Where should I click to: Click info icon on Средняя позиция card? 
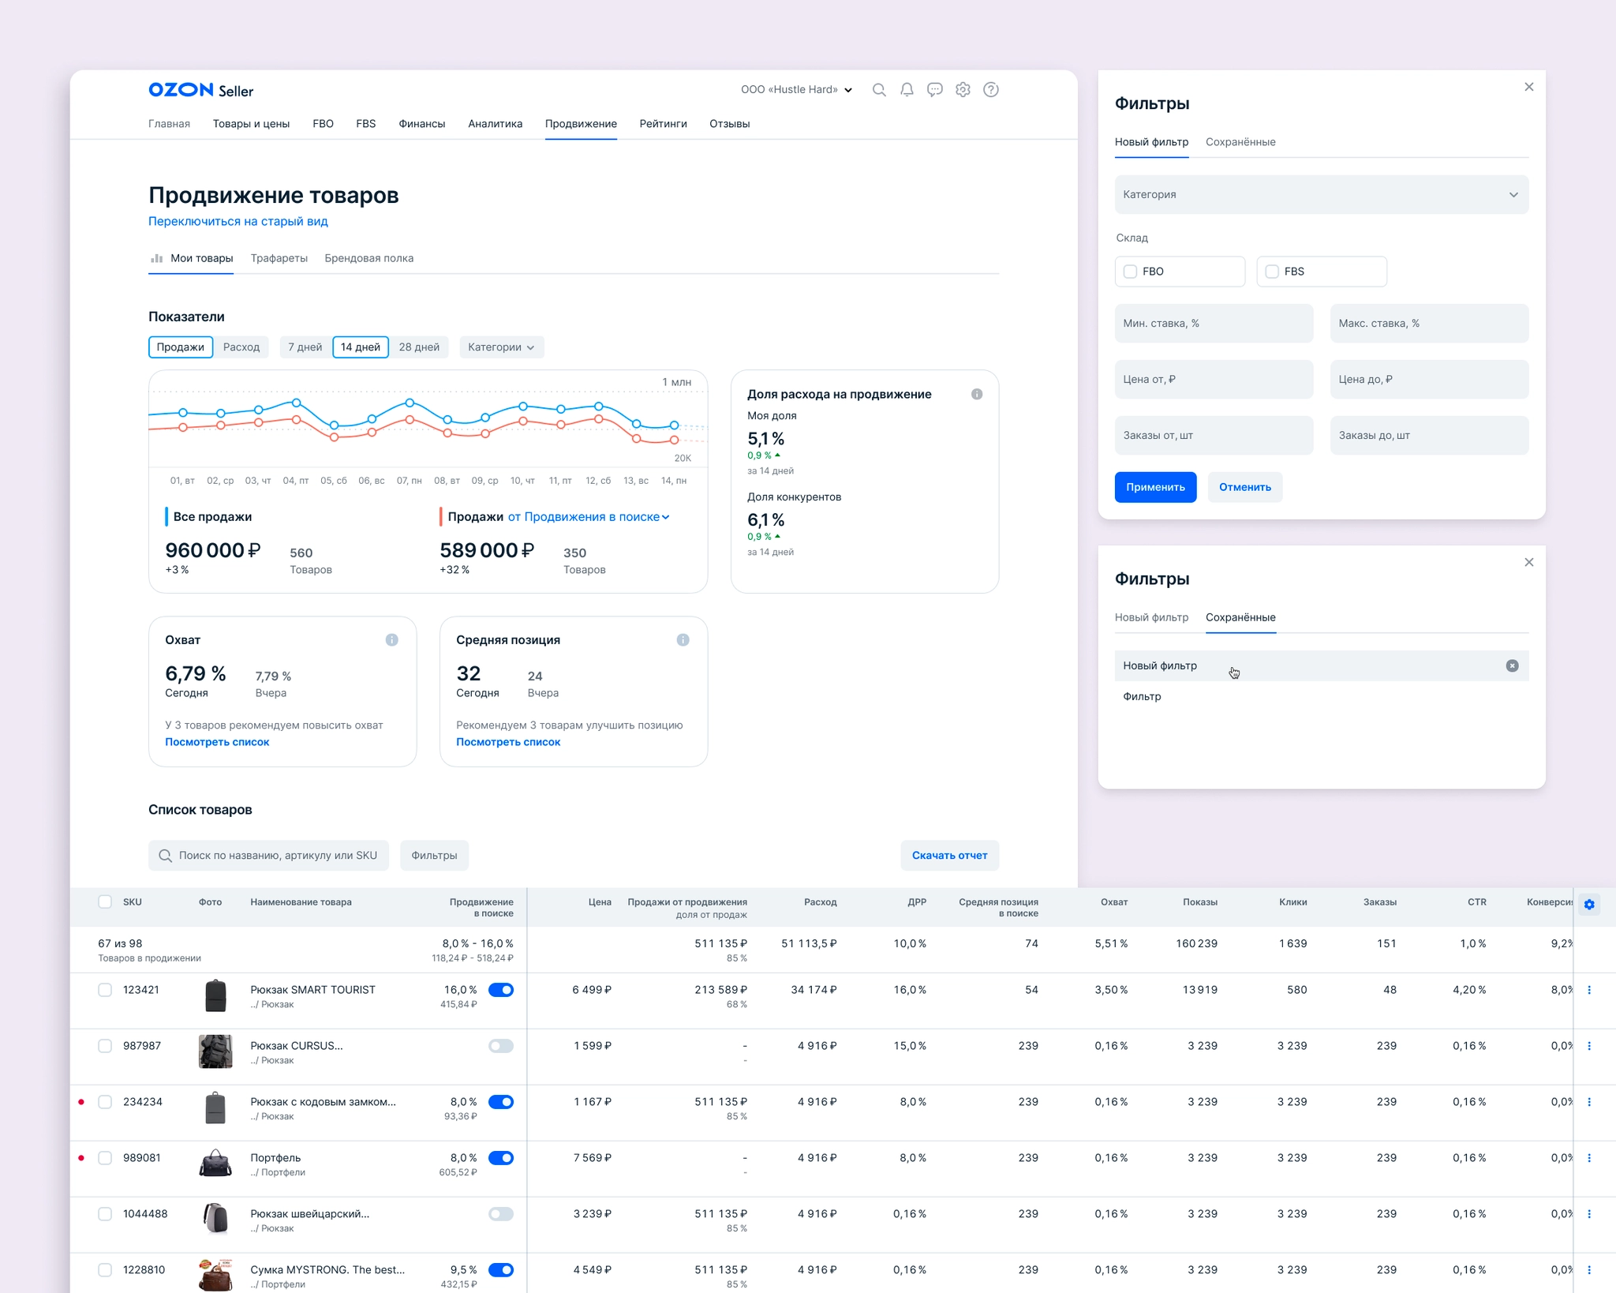point(683,640)
